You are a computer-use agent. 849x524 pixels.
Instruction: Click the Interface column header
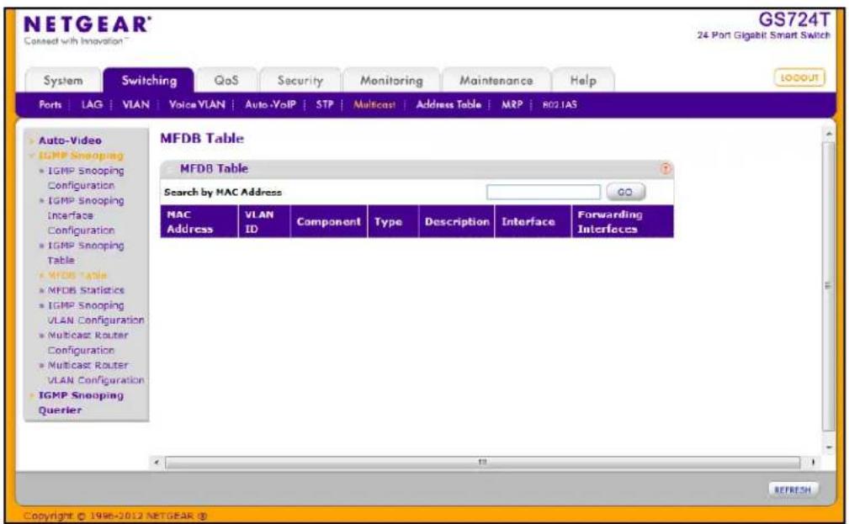pos(533,221)
